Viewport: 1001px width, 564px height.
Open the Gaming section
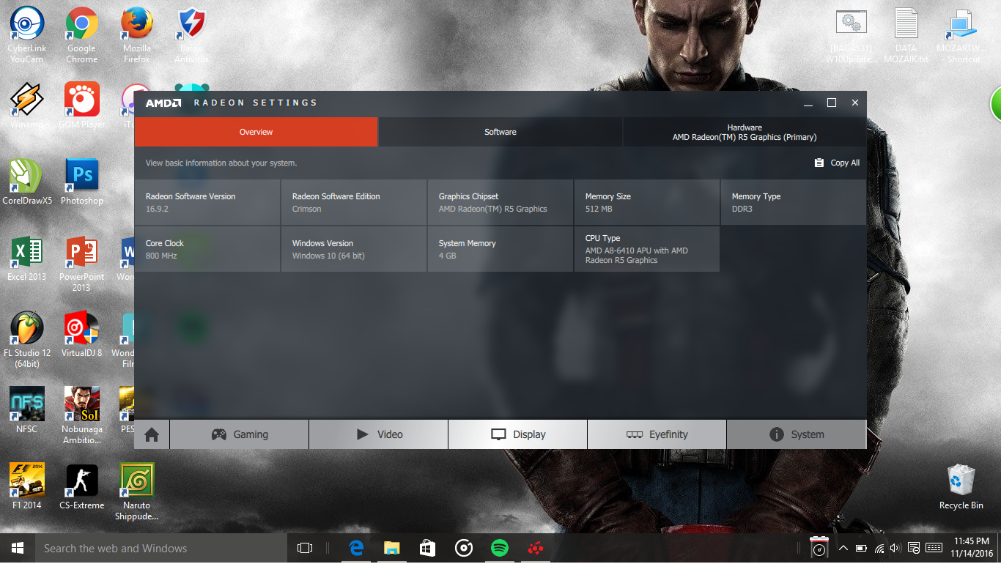[240, 434]
